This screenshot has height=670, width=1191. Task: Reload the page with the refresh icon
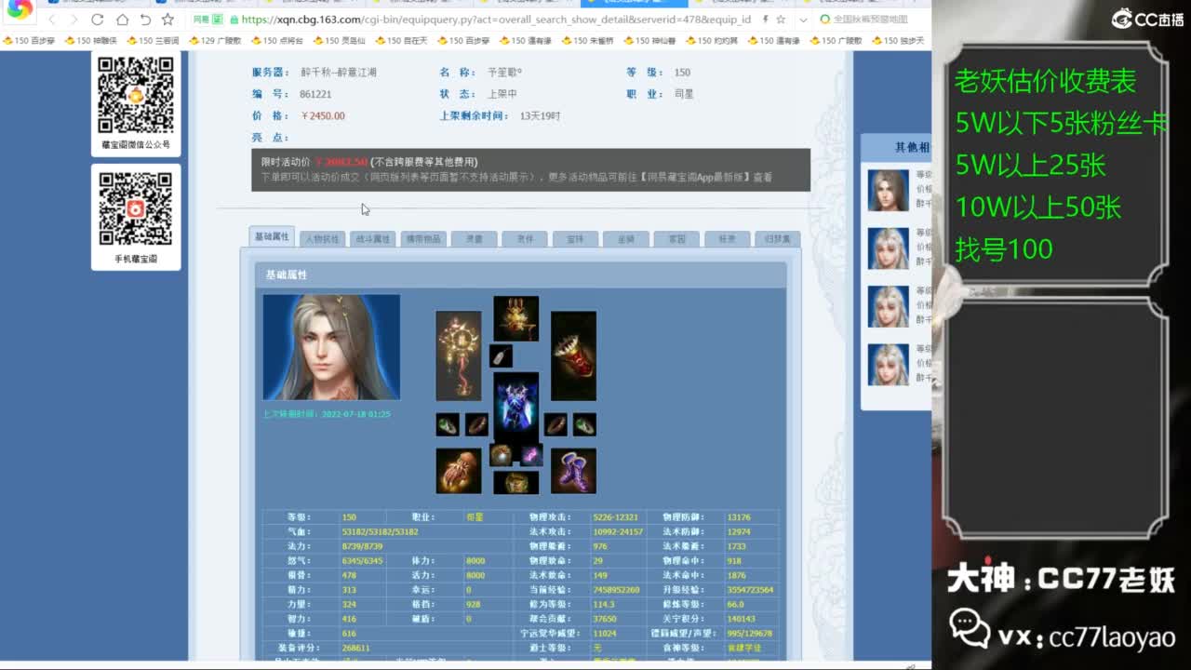(x=98, y=20)
